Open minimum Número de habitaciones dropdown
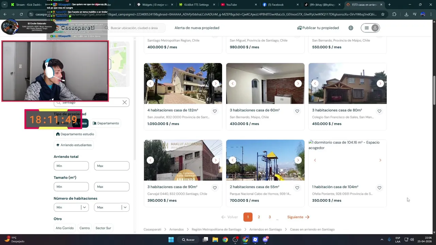 [x=71, y=207]
